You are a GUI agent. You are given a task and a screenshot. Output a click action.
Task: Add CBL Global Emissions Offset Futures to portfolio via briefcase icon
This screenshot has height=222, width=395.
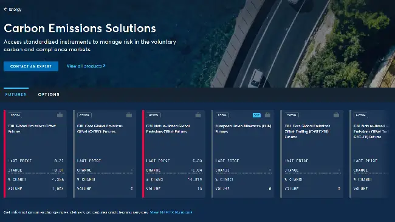pos(60,115)
